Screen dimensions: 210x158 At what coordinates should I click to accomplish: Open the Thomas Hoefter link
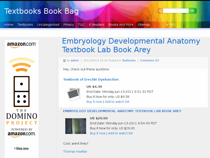75,152
